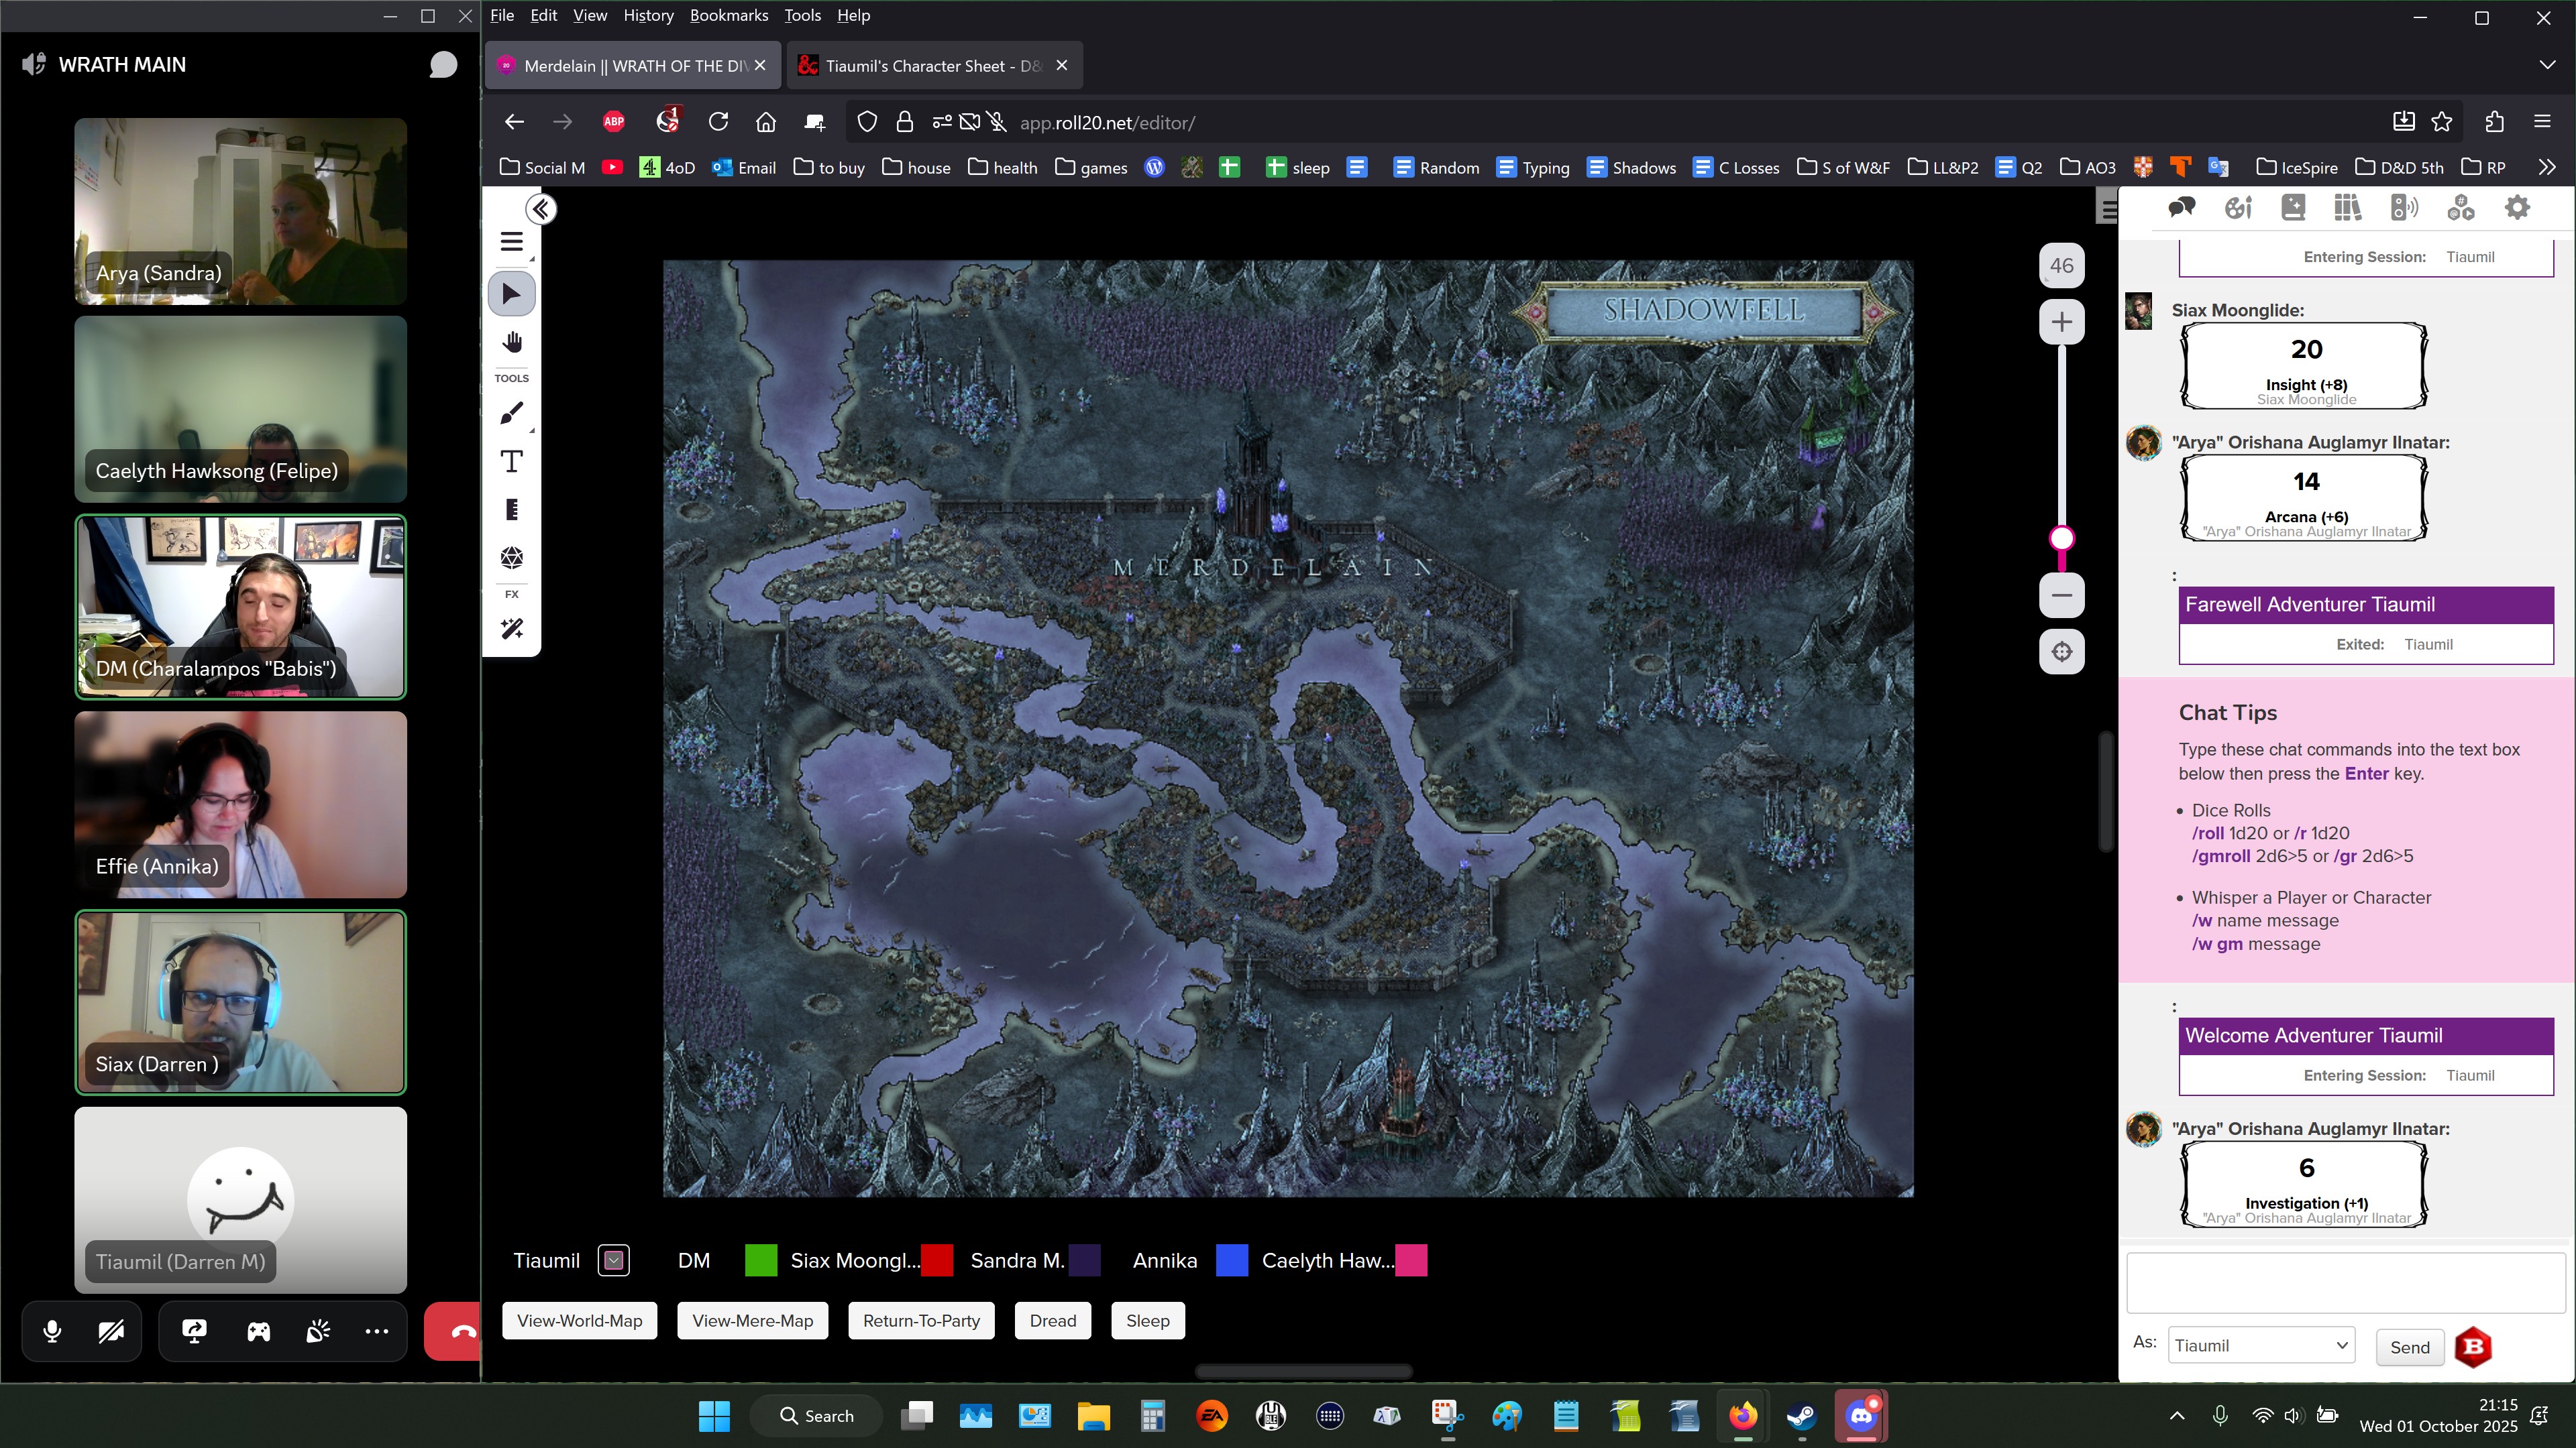Click the Beyond20 red dice icon
This screenshot has height=1448, width=2576.
pyautogui.click(x=2473, y=1347)
